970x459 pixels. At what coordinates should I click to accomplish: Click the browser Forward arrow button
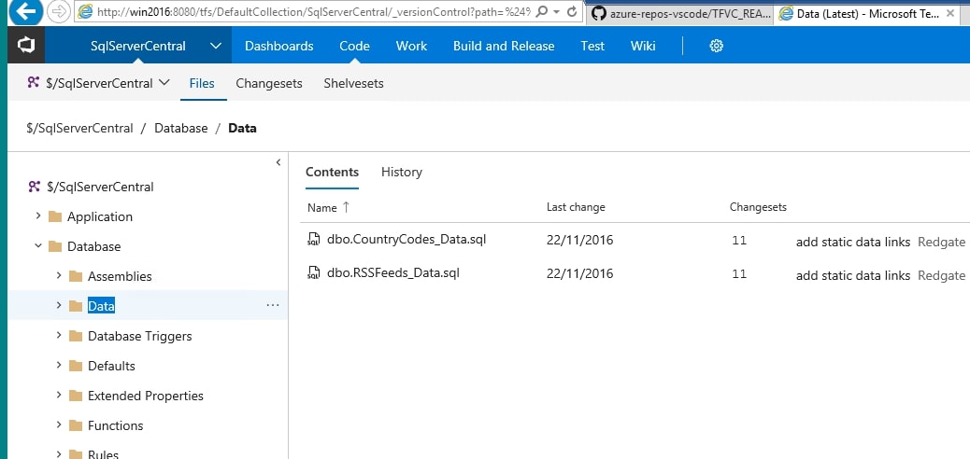click(x=59, y=12)
